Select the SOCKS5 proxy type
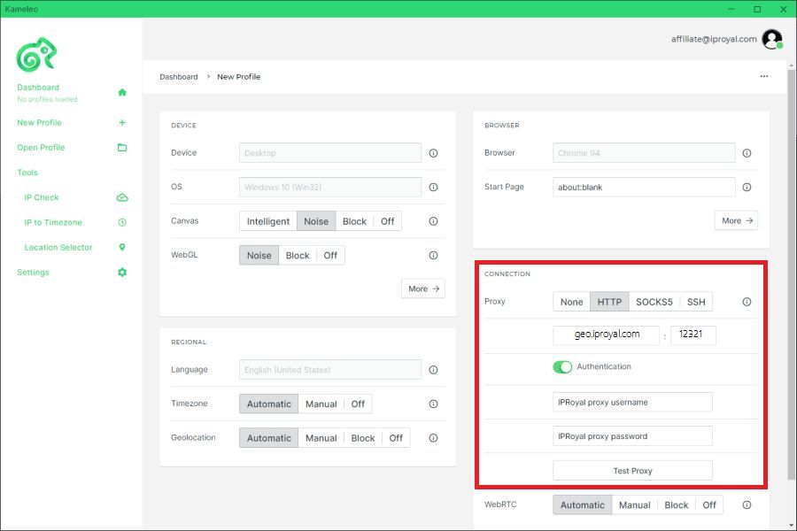 click(654, 302)
